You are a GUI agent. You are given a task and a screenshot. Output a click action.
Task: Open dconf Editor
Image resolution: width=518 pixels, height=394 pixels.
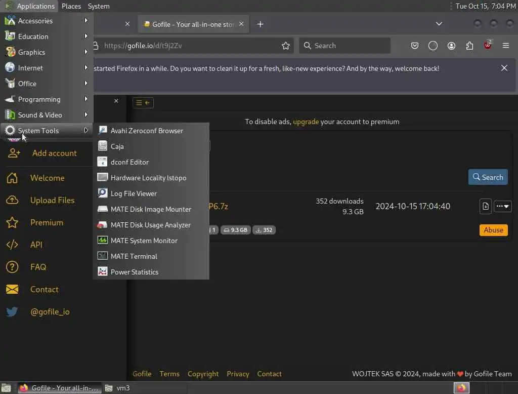pyautogui.click(x=151, y=162)
